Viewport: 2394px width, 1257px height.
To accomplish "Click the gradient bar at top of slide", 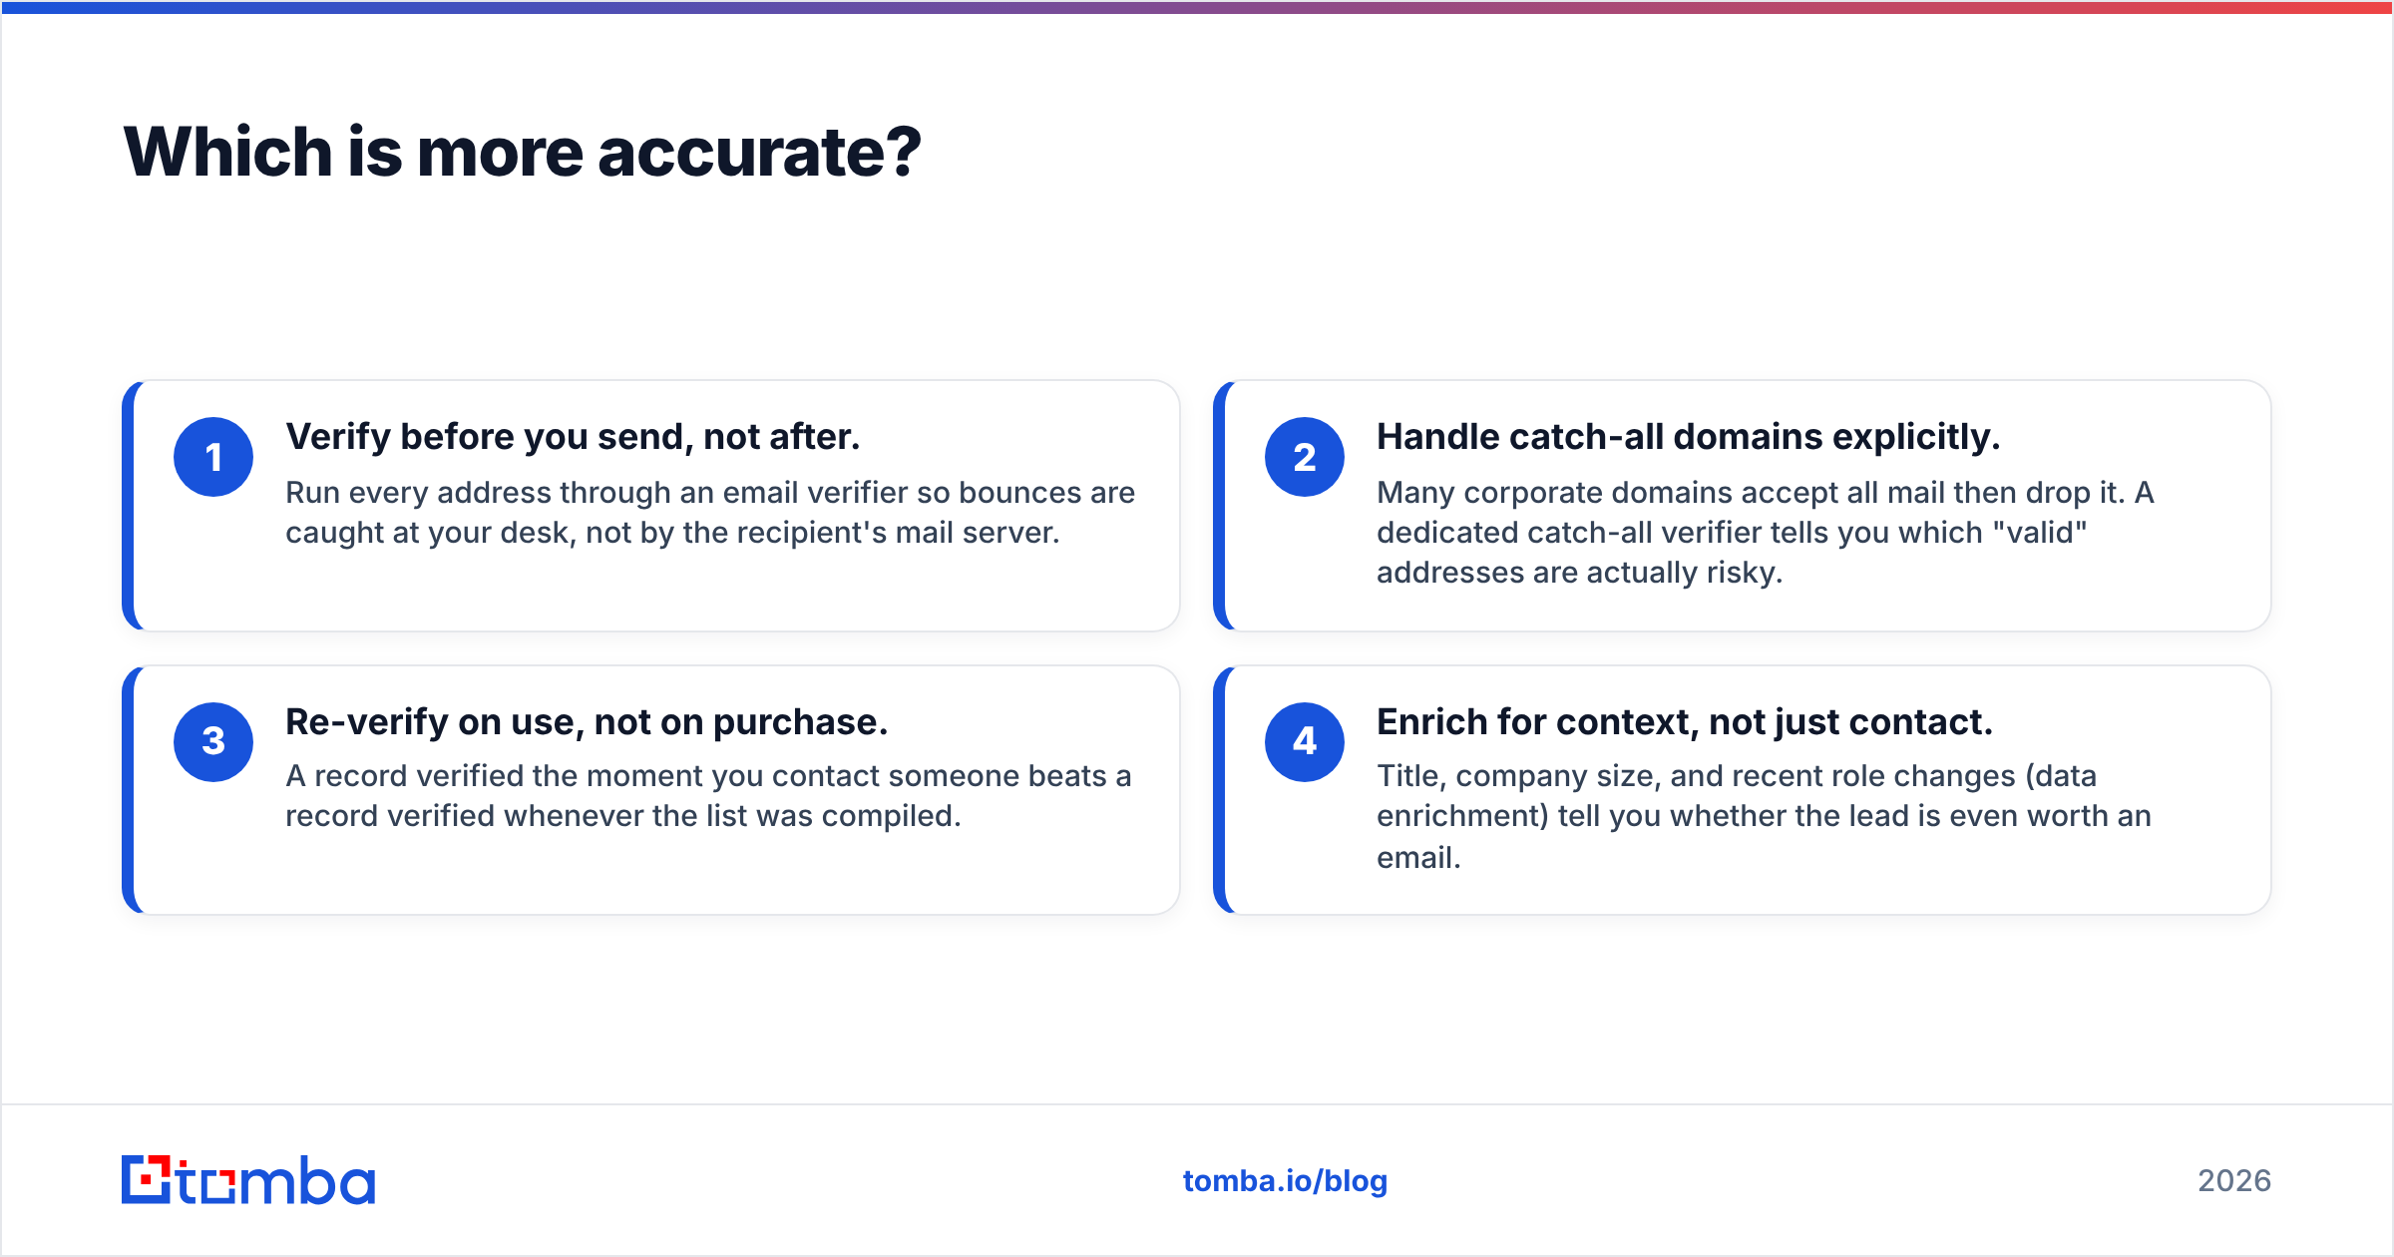I will point(1197,7).
